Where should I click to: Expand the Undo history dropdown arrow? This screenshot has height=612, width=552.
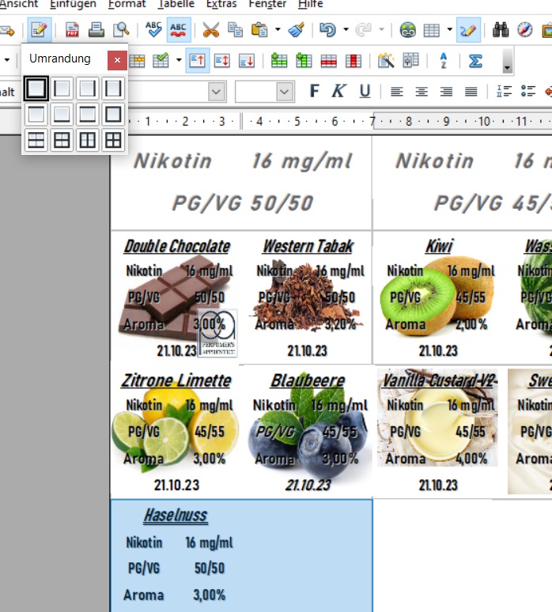(x=346, y=31)
